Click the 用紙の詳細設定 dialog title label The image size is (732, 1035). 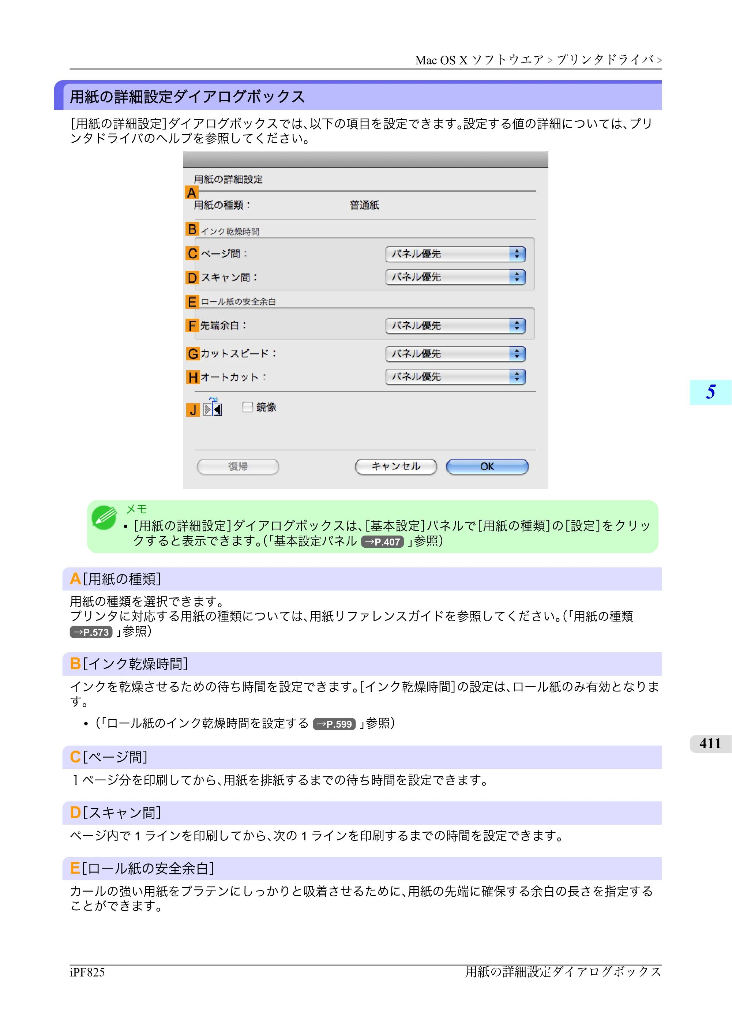(x=228, y=179)
